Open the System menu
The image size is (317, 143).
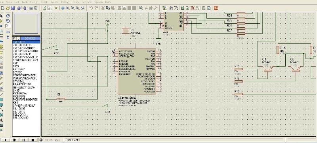pyautogui.click(x=98, y=2)
